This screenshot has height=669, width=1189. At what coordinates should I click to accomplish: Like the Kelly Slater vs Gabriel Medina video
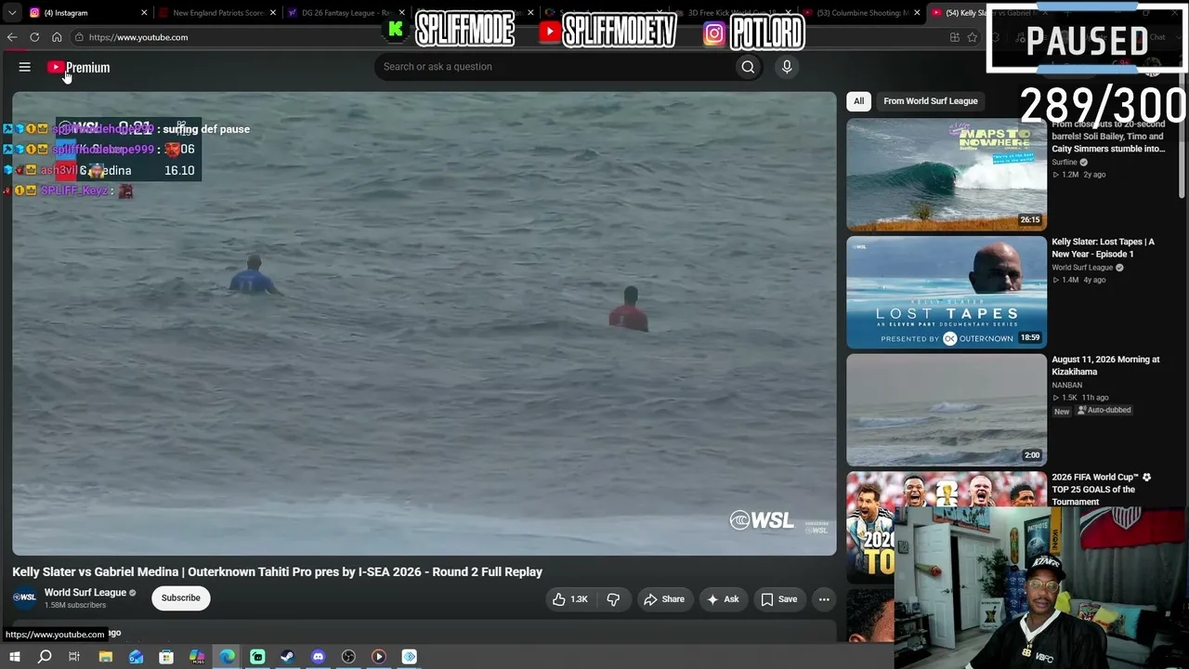[569, 599]
